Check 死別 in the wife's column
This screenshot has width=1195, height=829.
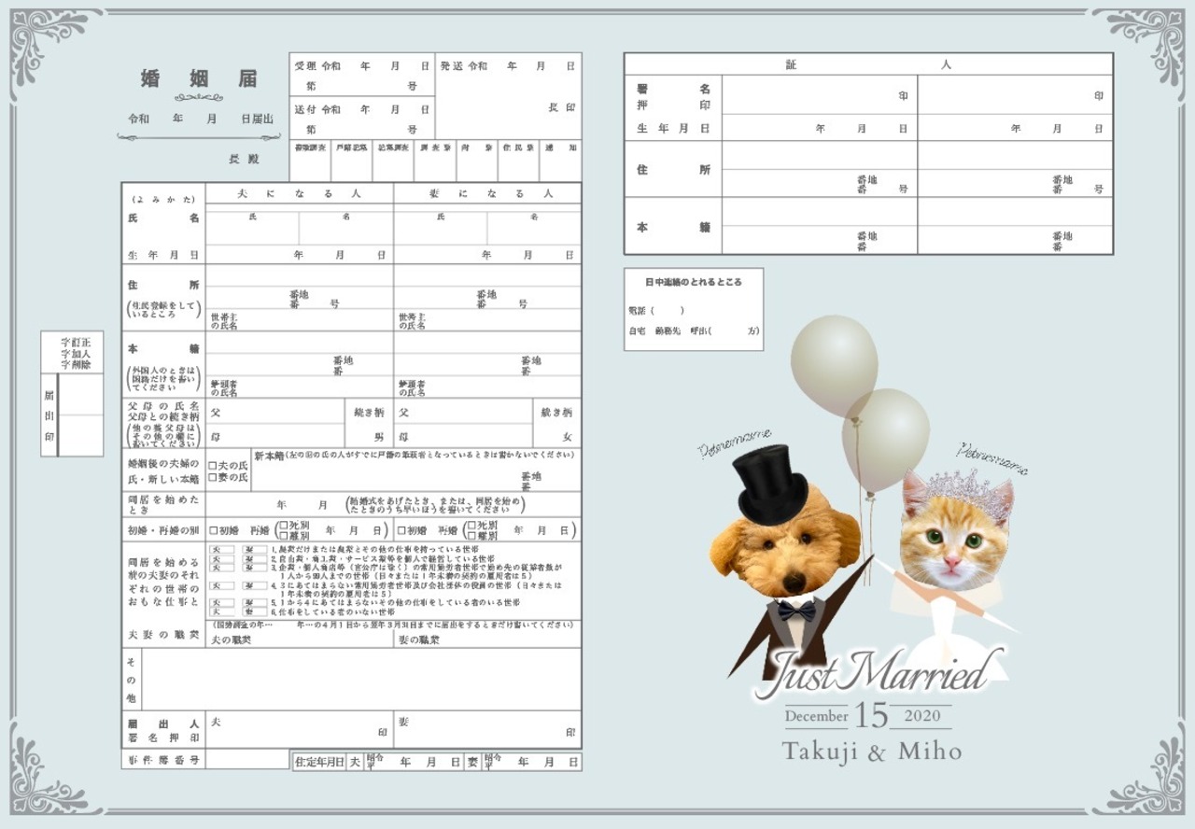click(471, 525)
